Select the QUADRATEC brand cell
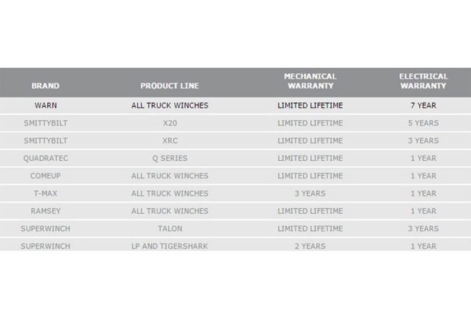 tap(45, 158)
